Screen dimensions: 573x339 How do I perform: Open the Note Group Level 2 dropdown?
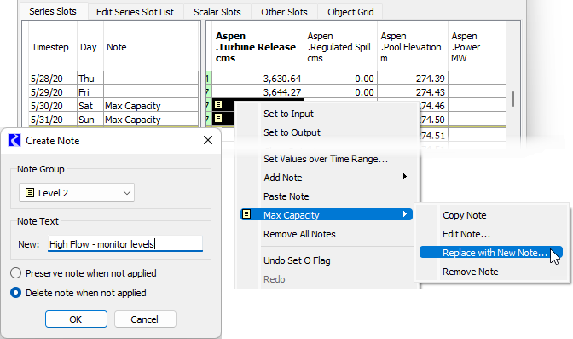(77, 193)
